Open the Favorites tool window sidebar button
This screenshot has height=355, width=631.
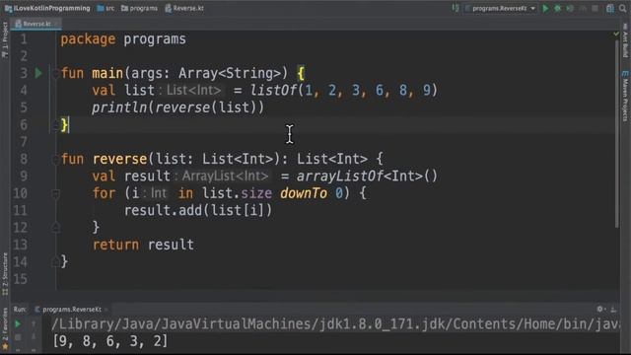pyautogui.click(x=5, y=328)
